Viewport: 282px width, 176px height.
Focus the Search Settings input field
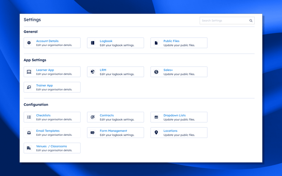(227, 21)
